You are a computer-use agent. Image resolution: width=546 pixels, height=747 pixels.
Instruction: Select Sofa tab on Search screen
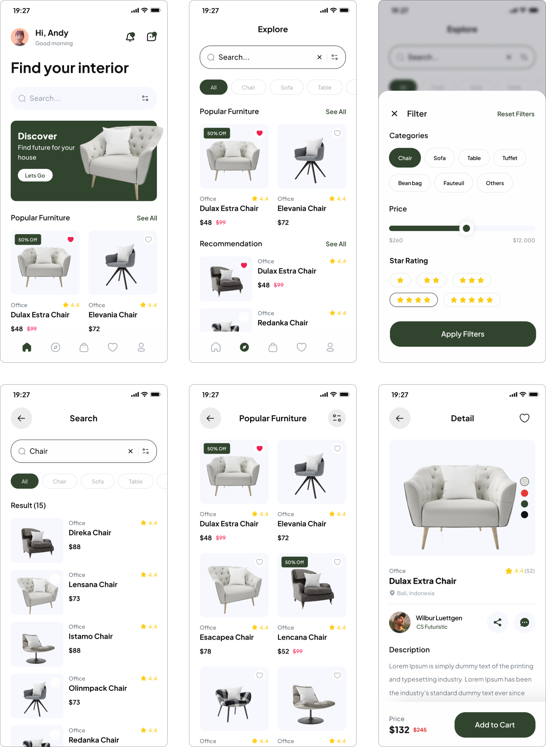tap(98, 481)
